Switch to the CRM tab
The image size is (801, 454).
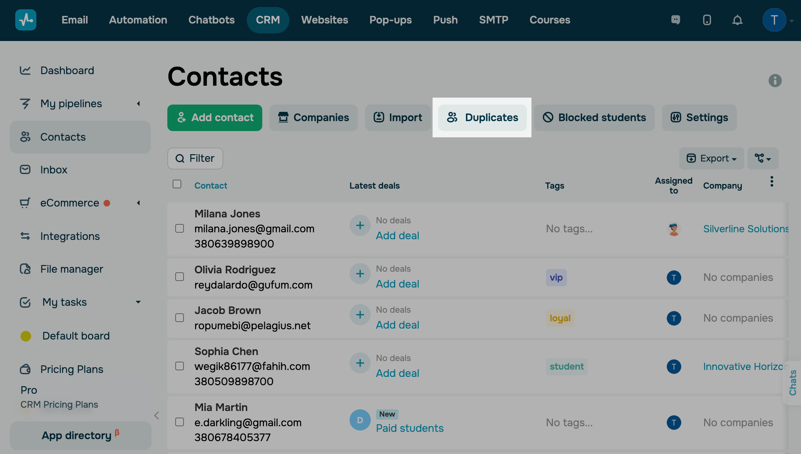[x=268, y=20]
